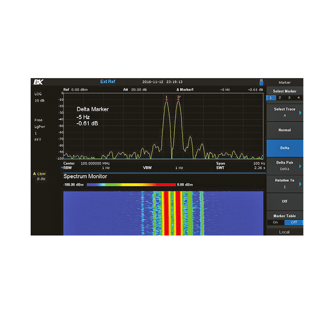This screenshot has width=334, height=314.
Task: Click the FFT sweep mode label
Action: click(x=38, y=140)
